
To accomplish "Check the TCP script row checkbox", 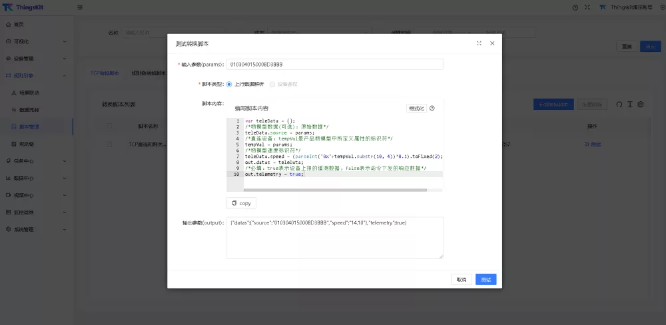I will point(110,144).
